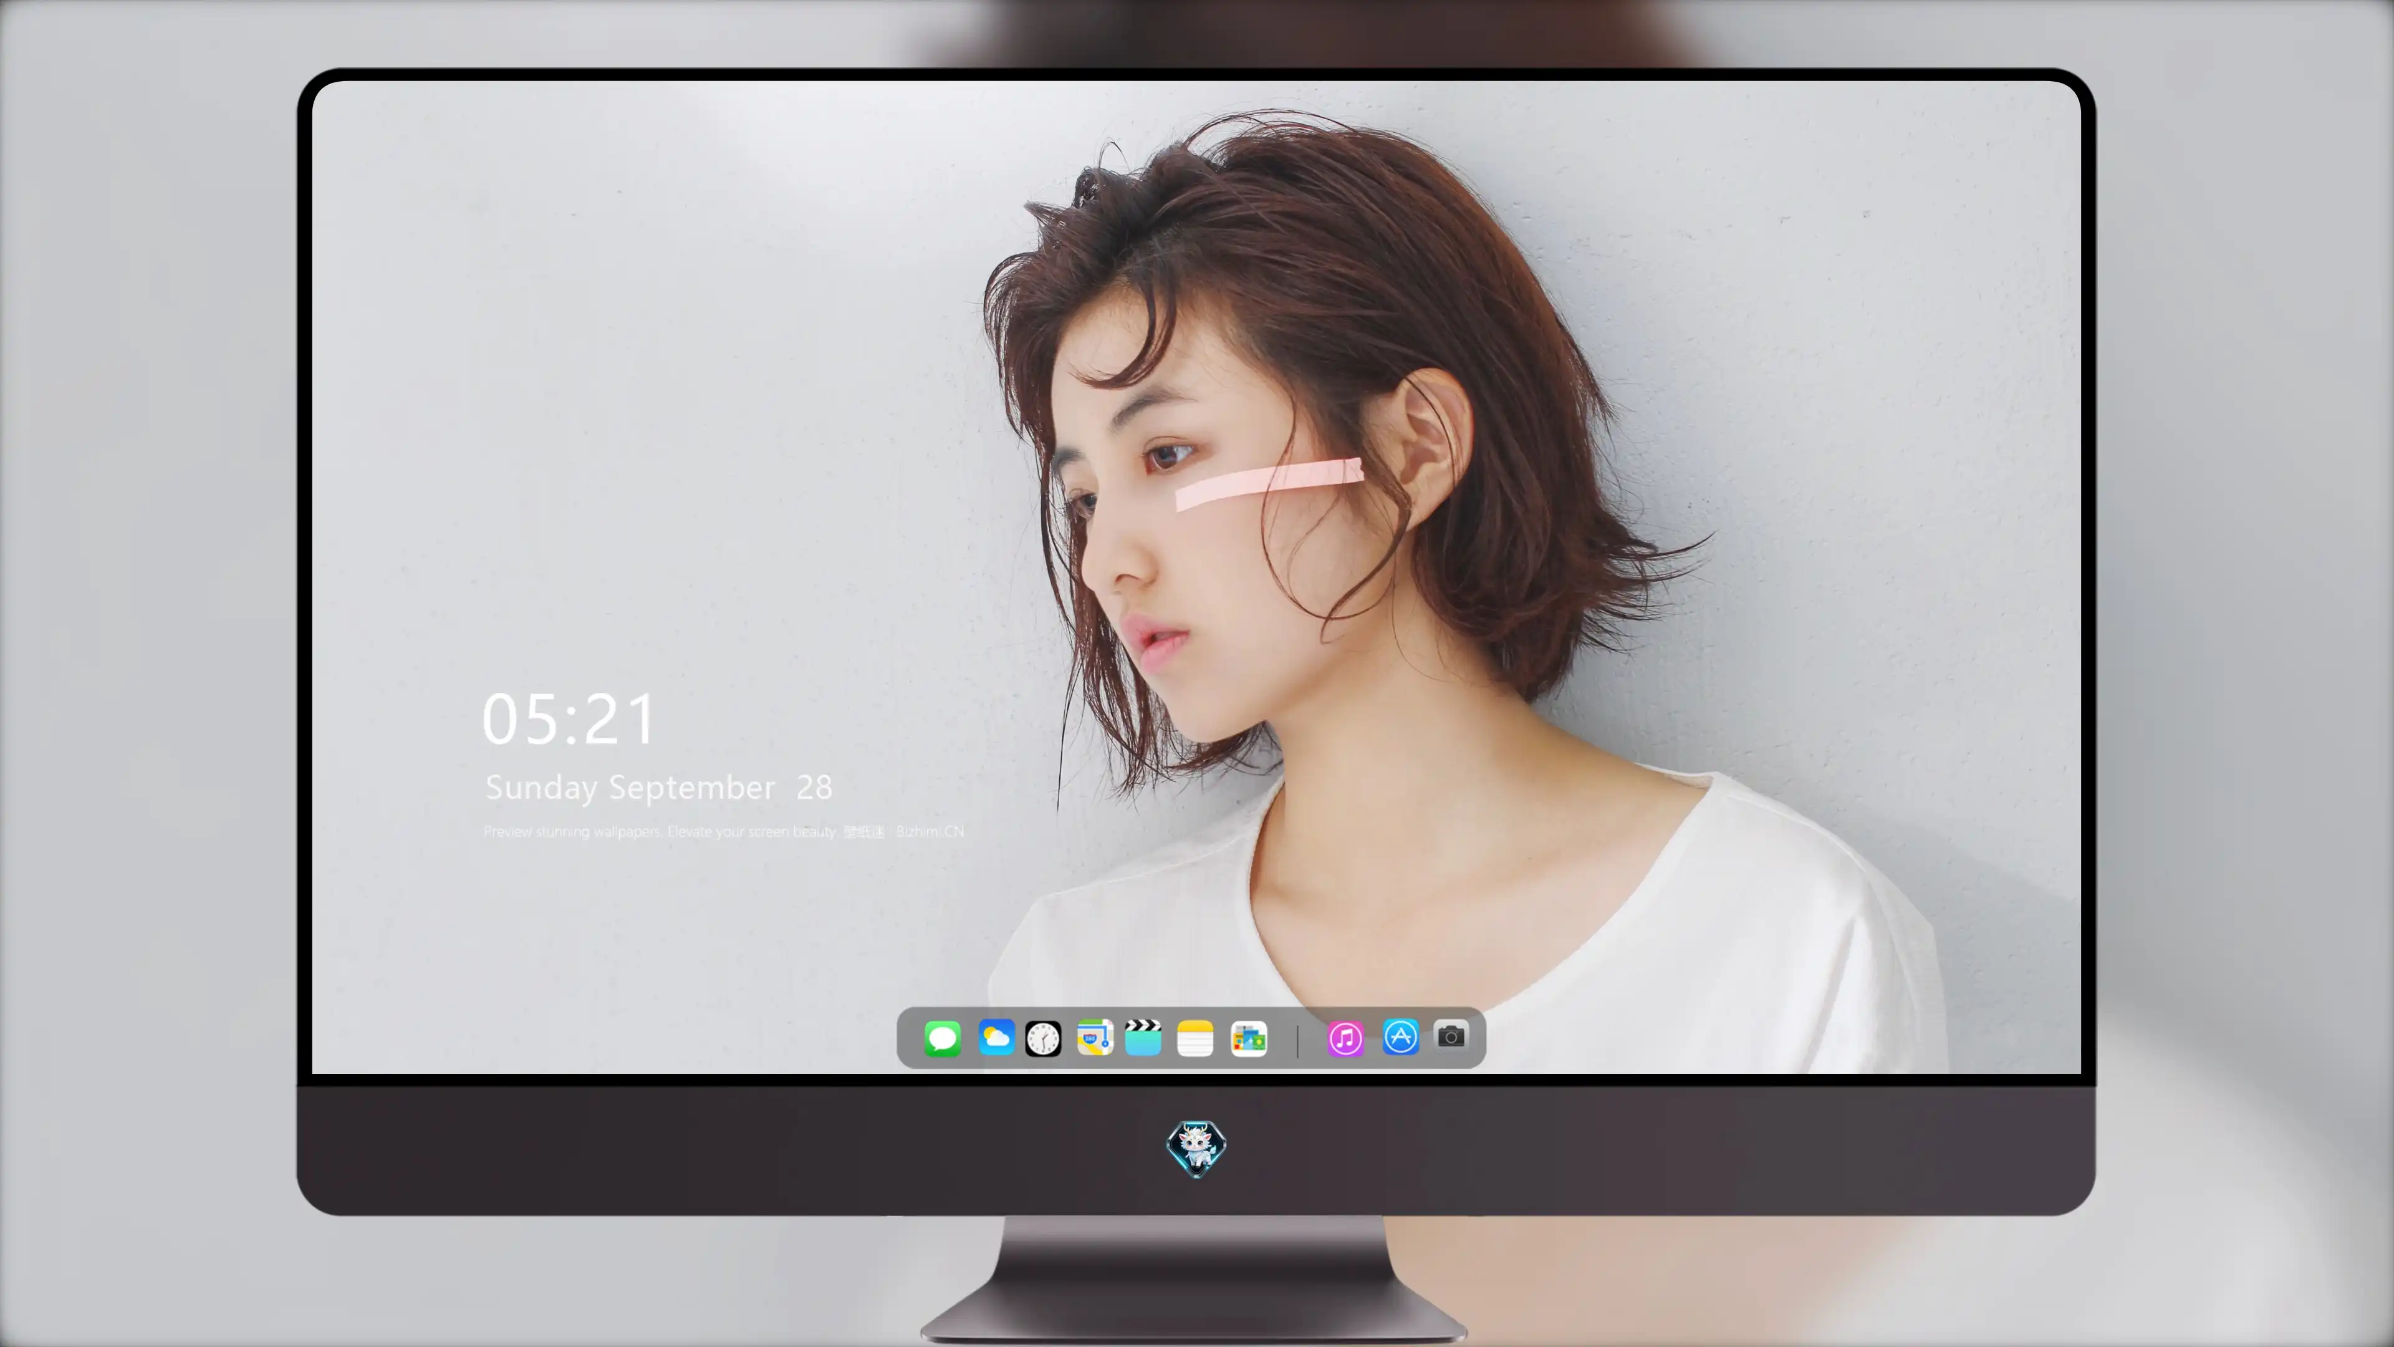
Task: Click the dragon logo on monitor bezel
Action: click(x=1196, y=1148)
